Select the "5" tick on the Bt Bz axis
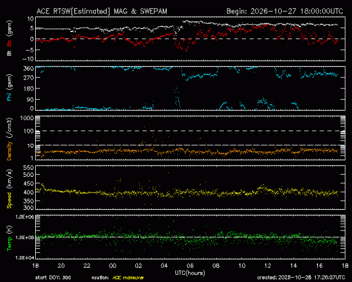 (x=31, y=28)
